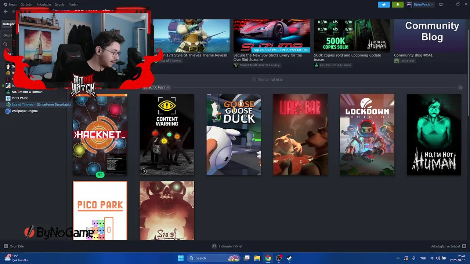Click Secure the New Spy Shots headline
The height and width of the screenshot is (264, 470).
click(x=268, y=58)
